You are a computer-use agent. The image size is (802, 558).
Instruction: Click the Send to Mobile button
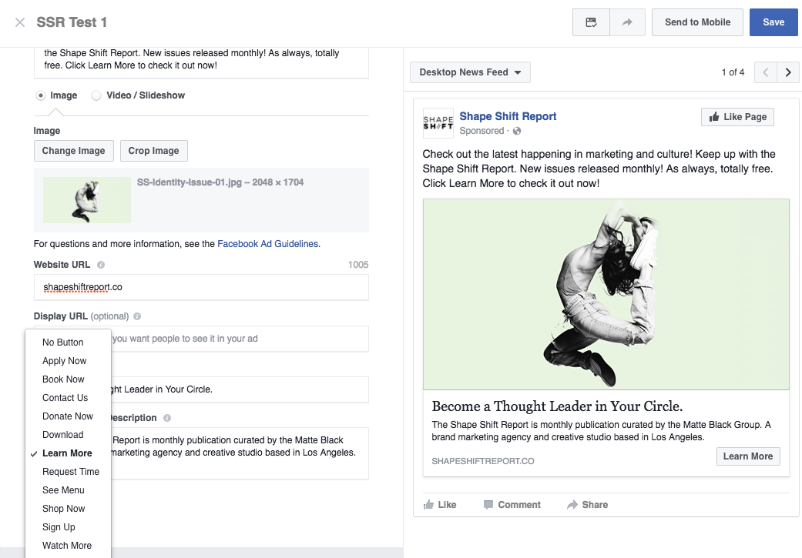(697, 22)
